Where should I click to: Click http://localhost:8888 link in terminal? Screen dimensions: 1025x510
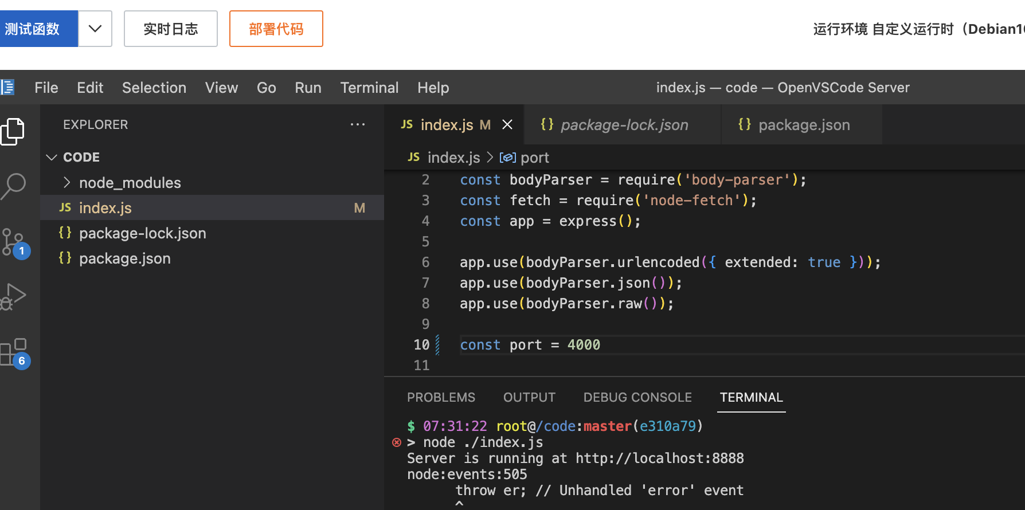click(660, 458)
